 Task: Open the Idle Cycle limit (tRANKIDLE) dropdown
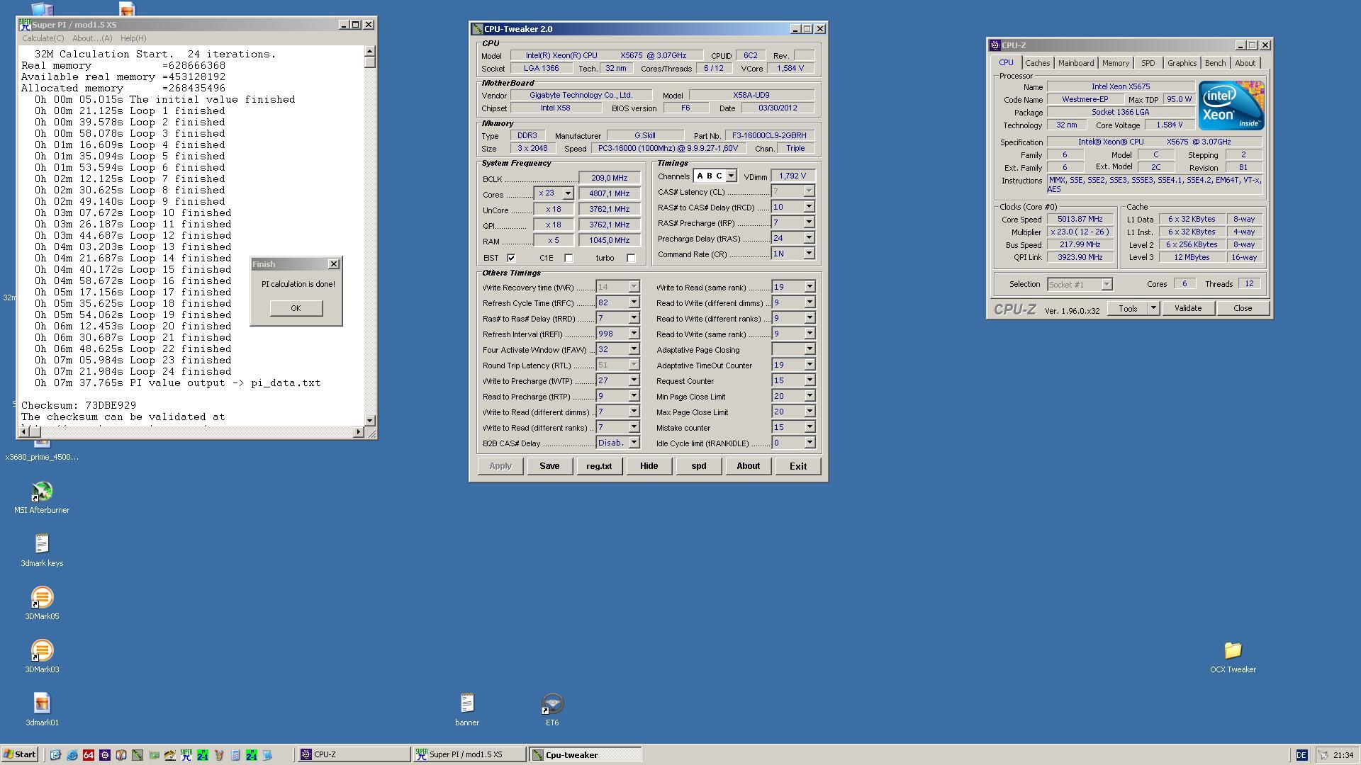click(x=809, y=443)
